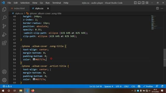Open Run and Debug view
This screenshot has height=93, width=166.
4,35
